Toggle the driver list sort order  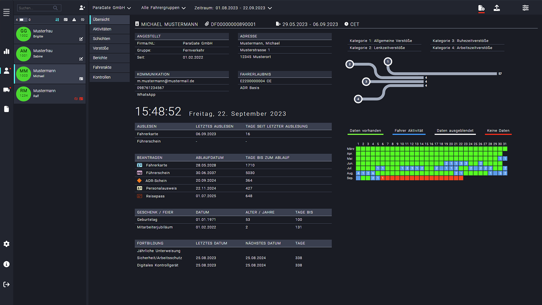[57, 20]
